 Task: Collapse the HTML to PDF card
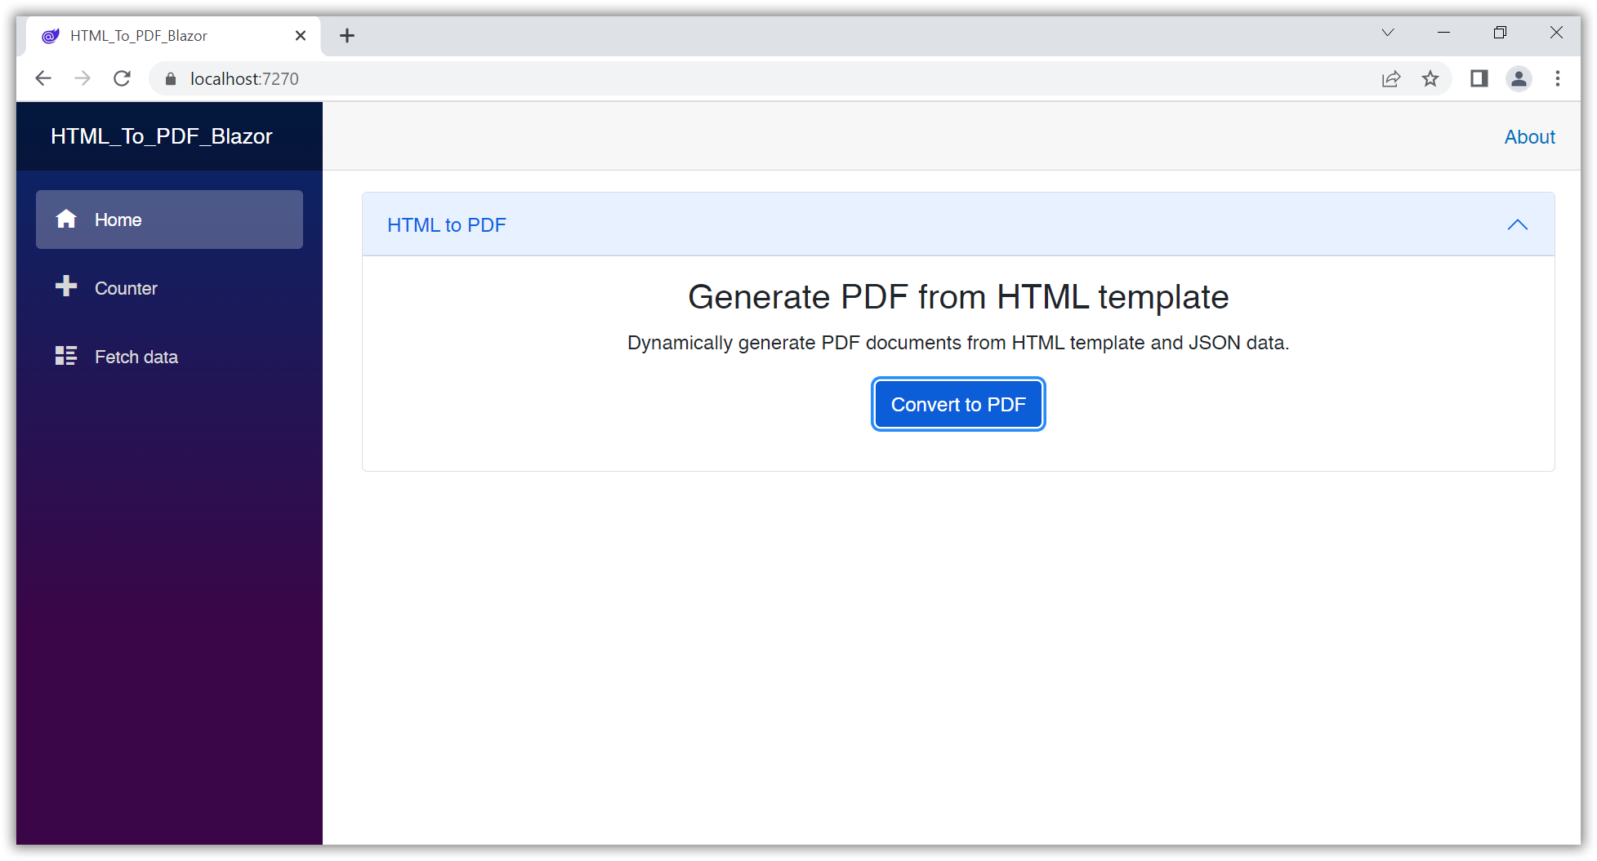(1517, 224)
